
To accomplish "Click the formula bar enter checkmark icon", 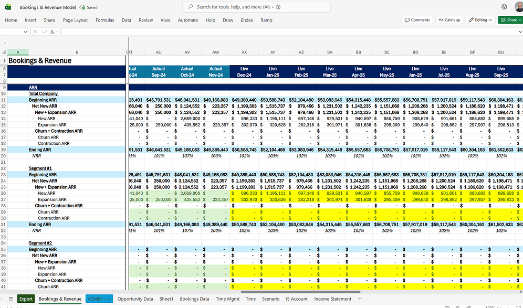I will pyautogui.click(x=44, y=32).
